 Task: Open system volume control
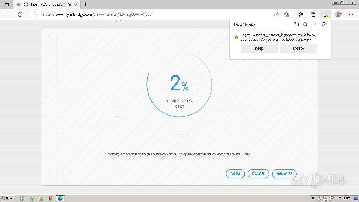click(x=319, y=198)
